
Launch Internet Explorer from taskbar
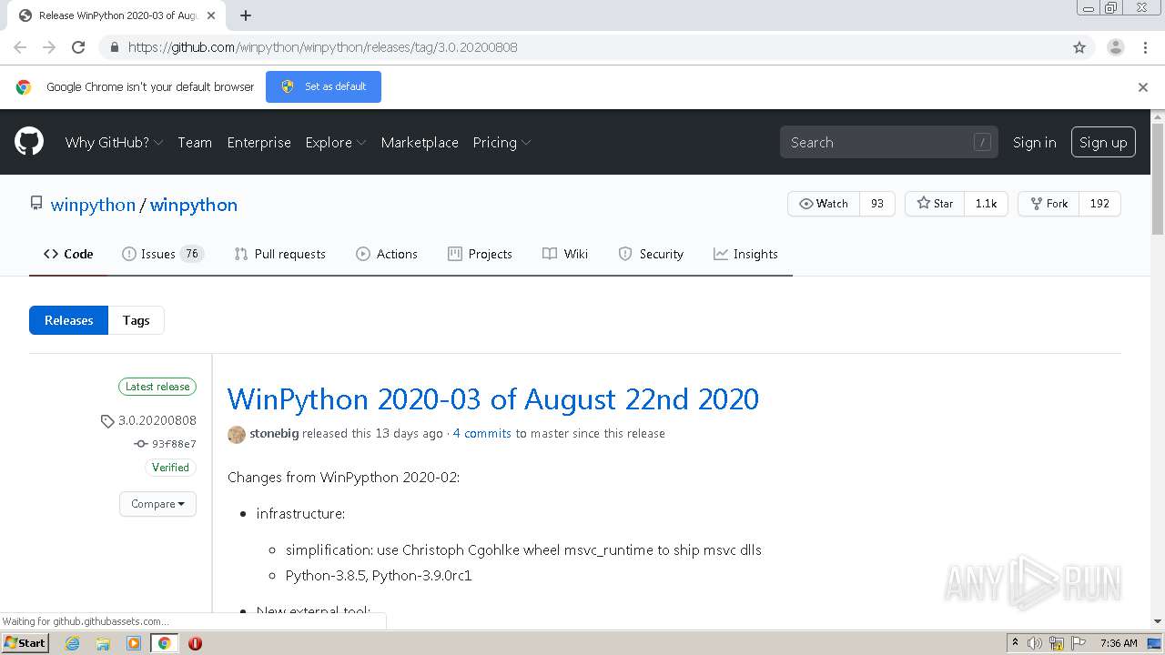(x=72, y=643)
